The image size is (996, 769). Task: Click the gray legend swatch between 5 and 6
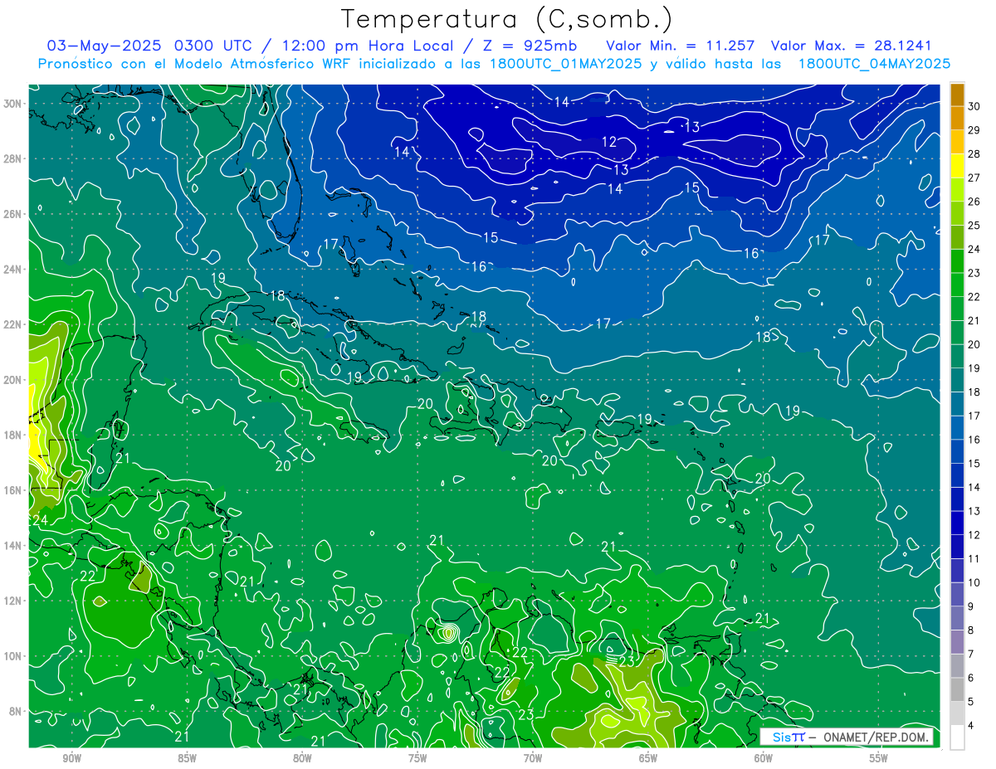[x=958, y=690]
